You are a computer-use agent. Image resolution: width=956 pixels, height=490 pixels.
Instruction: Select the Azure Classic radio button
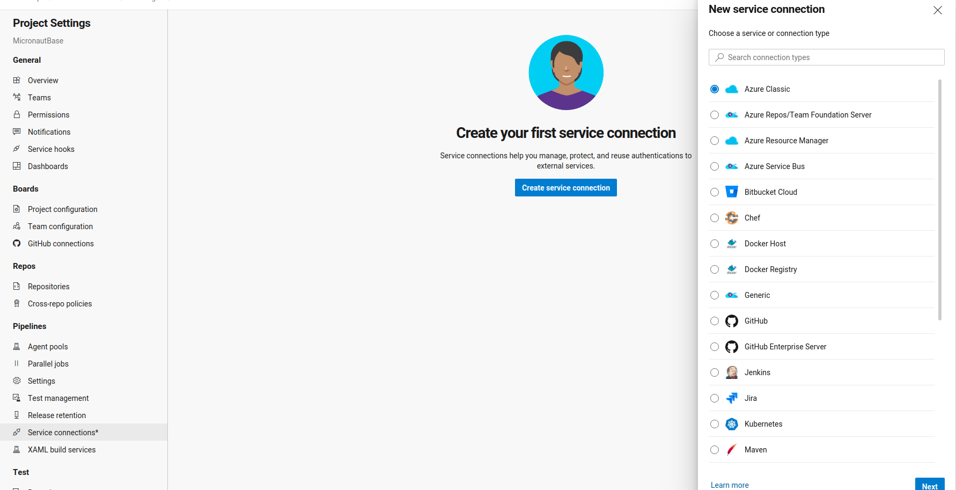pyautogui.click(x=715, y=89)
